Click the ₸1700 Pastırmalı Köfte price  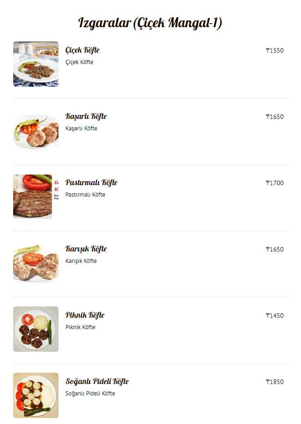[274, 183]
